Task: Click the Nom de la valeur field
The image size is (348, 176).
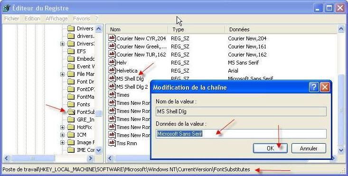Action: click(241, 111)
